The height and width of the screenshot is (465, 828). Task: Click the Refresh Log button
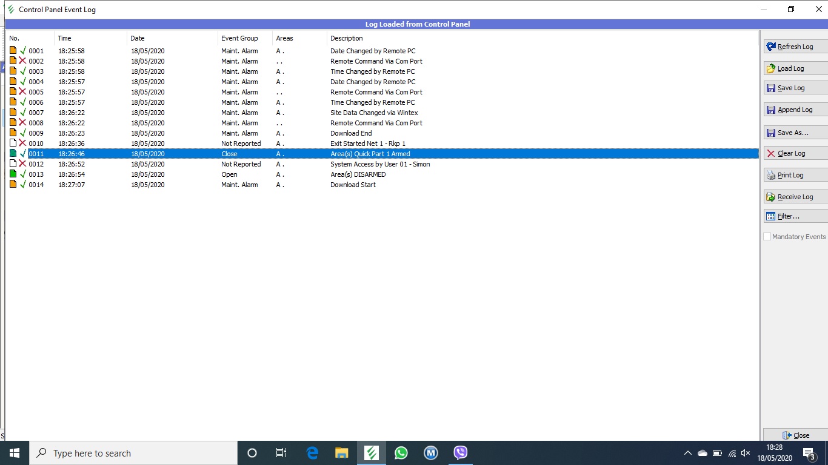795,47
